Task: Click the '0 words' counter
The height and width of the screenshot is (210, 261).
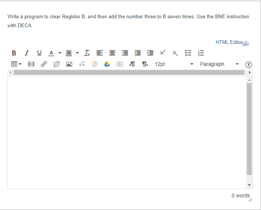Action: point(240,196)
